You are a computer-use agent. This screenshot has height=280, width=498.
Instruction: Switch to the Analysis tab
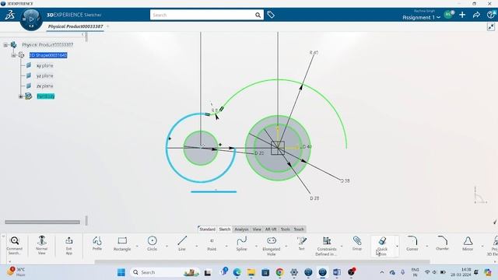(x=241, y=229)
